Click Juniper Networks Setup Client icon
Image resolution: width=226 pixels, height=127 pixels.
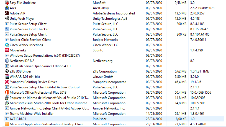(7, 108)
